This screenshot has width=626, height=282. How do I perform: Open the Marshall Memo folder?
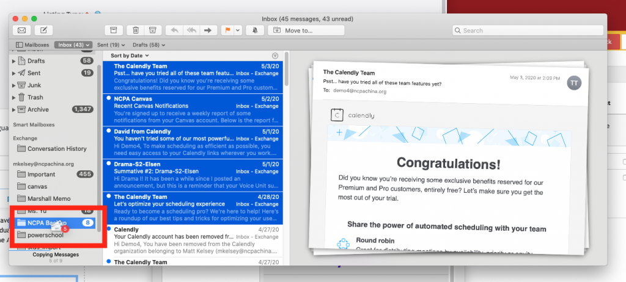pos(48,198)
